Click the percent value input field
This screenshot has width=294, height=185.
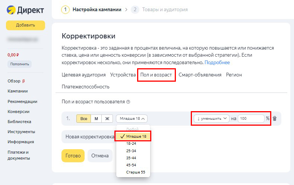251,119
